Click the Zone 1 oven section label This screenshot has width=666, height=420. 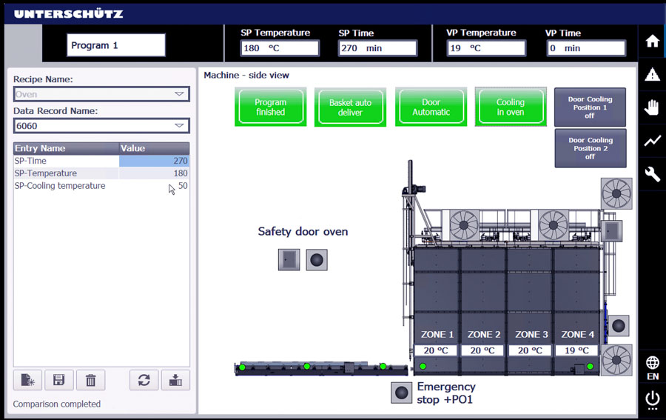pyautogui.click(x=437, y=335)
